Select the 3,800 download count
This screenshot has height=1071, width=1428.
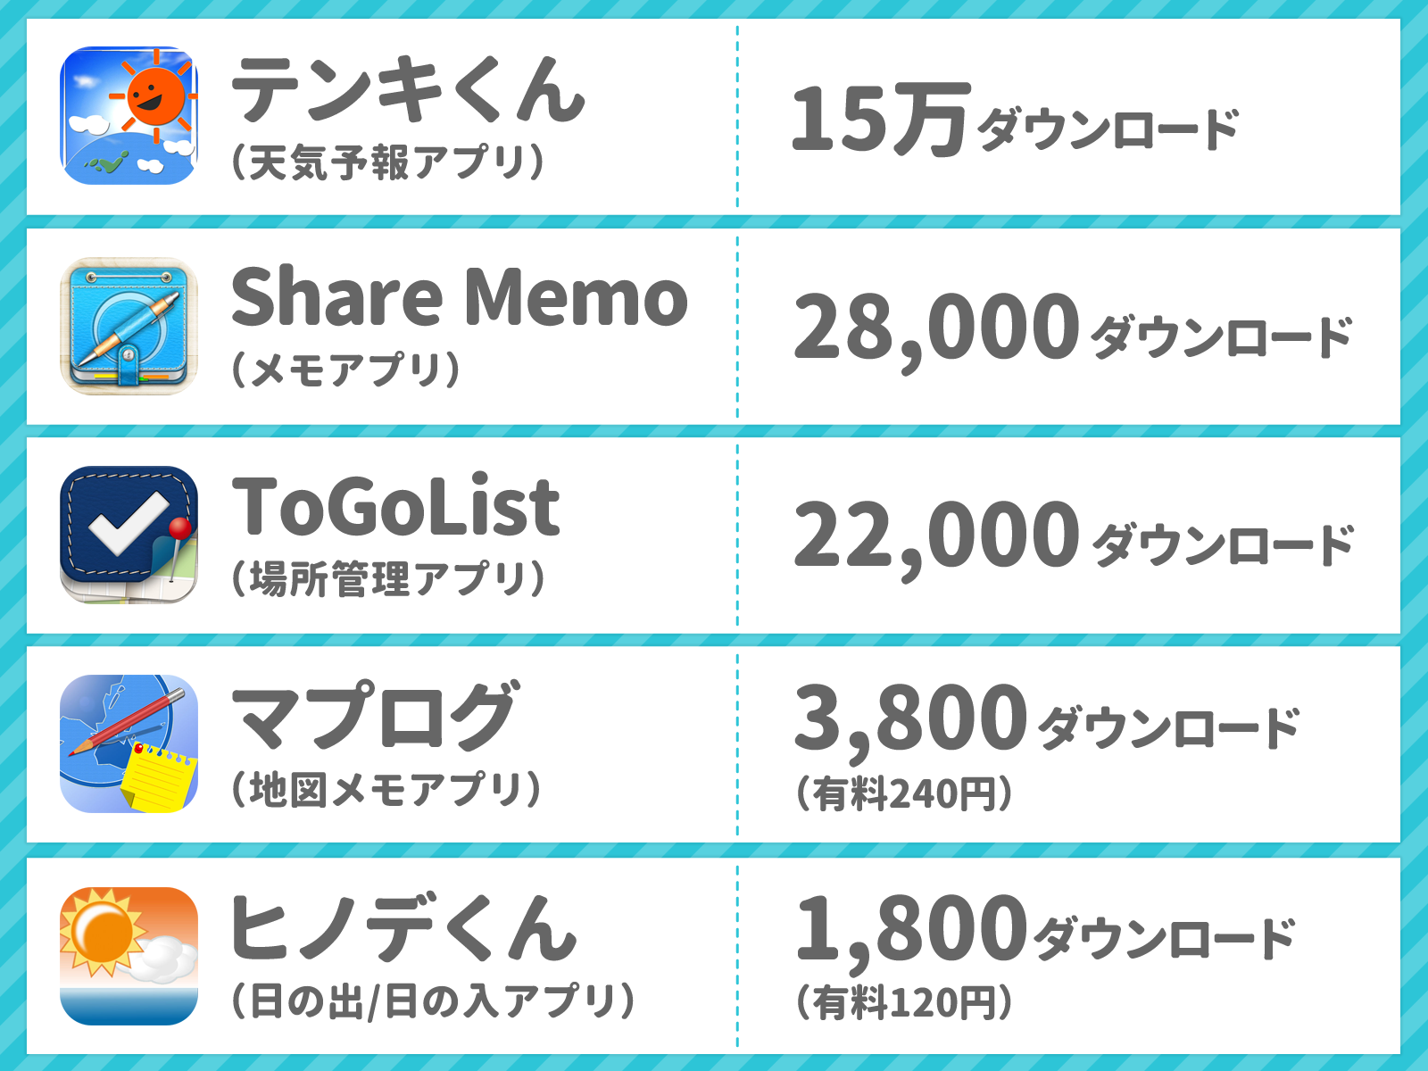[910, 719]
